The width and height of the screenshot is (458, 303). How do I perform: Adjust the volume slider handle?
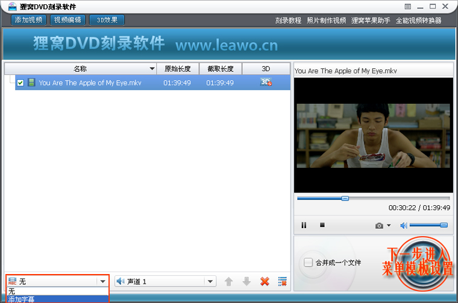click(x=444, y=225)
